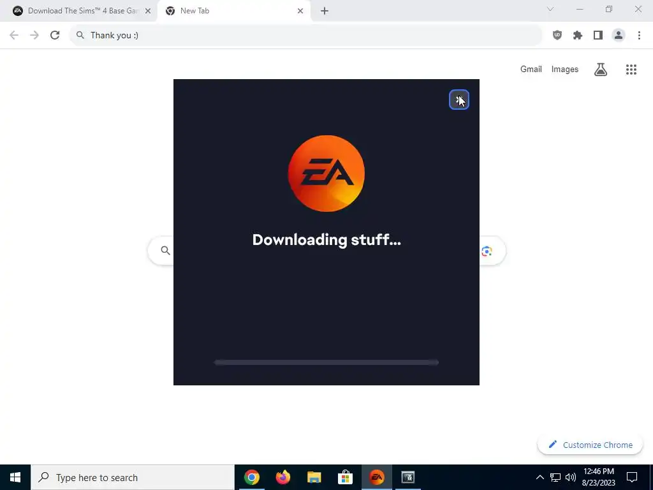
Task: Open the Search Labs flask icon
Action: tap(601, 69)
